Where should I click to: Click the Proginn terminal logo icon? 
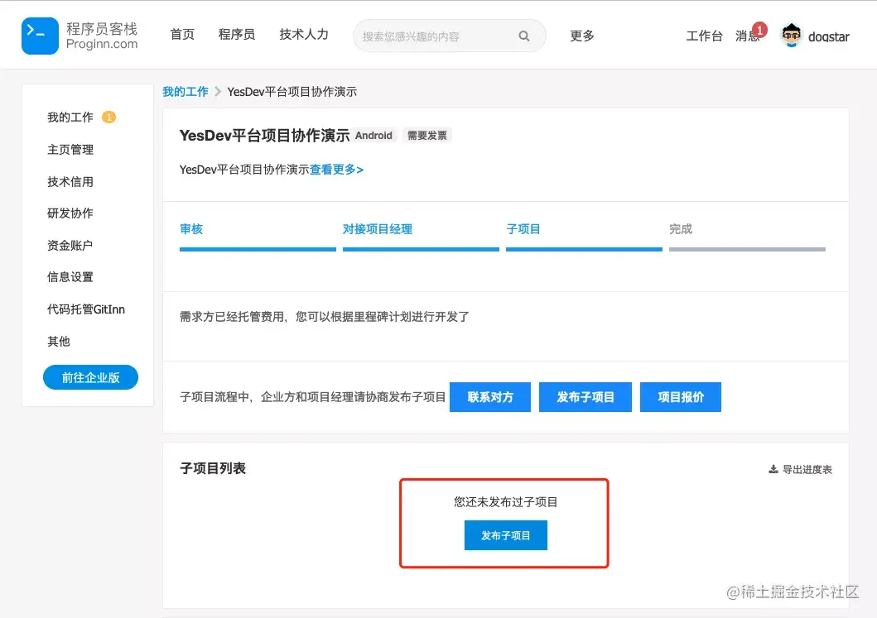pos(39,34)
